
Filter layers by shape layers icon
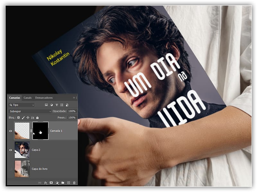coord(62,105)
